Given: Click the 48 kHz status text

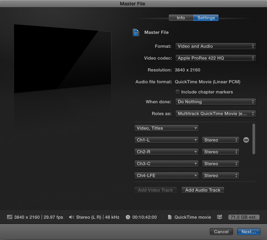Looking at the screenshot, I should pos(112,217).
